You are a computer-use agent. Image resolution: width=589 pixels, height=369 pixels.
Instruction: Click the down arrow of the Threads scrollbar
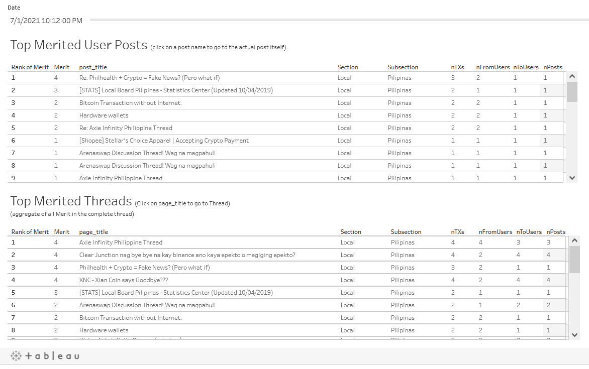tap(575, 335)
